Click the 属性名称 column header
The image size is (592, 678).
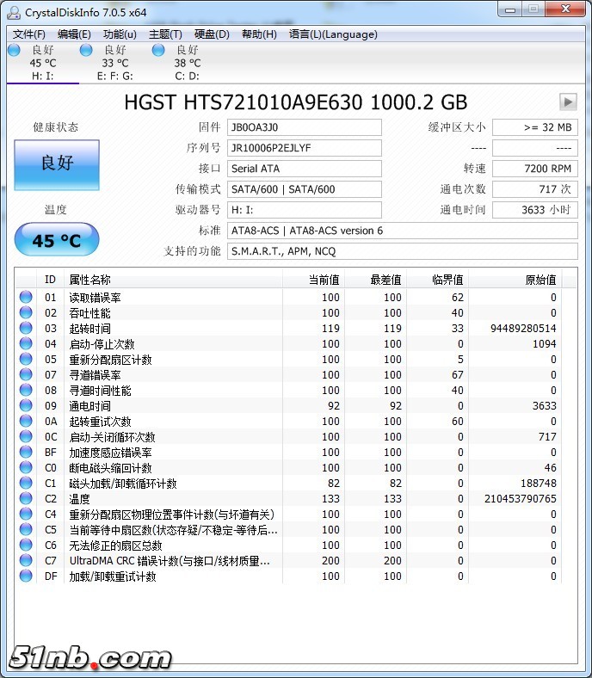[x=90, y=280]
